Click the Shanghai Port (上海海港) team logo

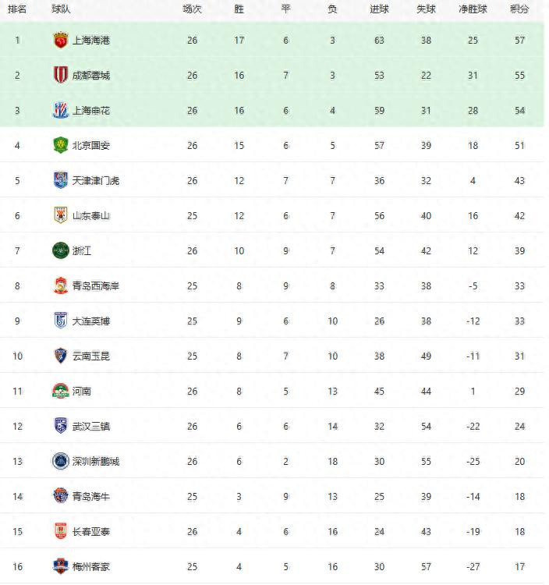point(61,41)
